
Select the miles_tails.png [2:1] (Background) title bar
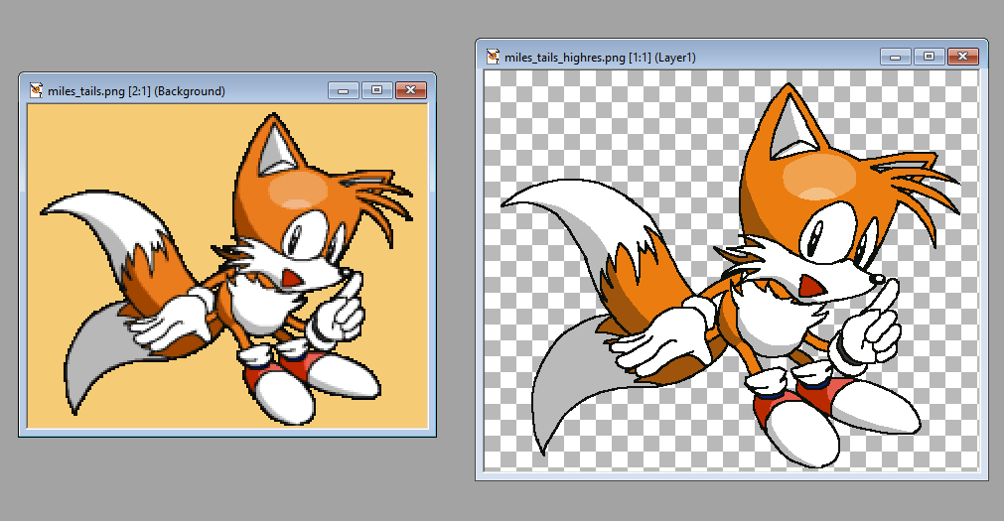(x=227, y=90)
